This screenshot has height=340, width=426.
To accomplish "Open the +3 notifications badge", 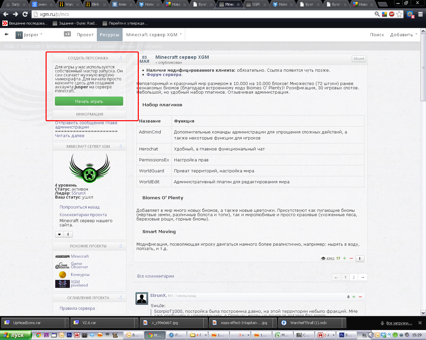I will 67,34.
